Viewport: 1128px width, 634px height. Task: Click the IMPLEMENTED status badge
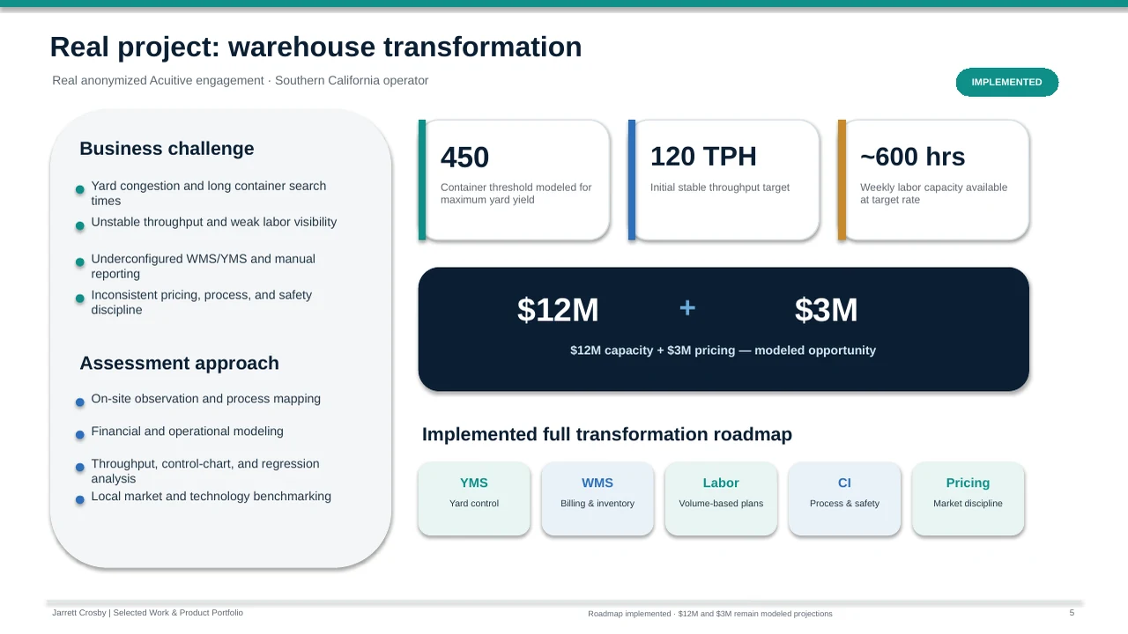click(1006, 82)
